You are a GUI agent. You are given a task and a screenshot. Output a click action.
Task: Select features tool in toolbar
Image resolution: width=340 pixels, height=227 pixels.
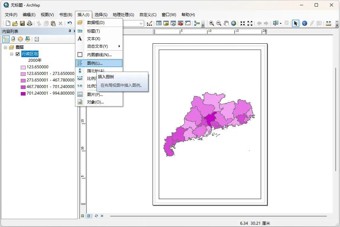click(x=275, y=23)
